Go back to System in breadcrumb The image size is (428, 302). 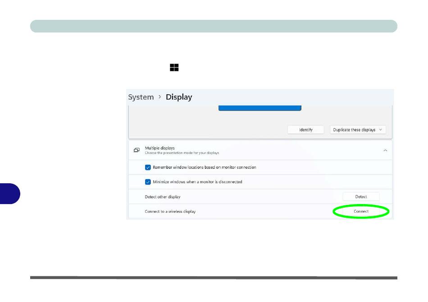point(141,97)
